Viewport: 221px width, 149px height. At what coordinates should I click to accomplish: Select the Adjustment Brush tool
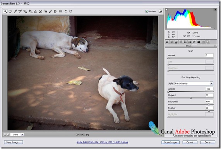[50, 11]
